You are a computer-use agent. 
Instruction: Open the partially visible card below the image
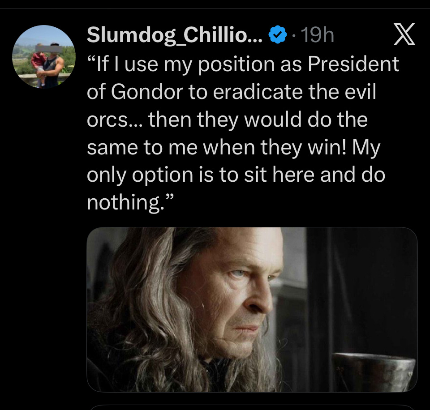tap(252, 406)
